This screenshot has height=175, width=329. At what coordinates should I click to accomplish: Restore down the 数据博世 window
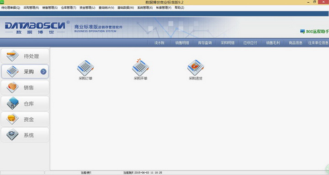tap(314, 2)
